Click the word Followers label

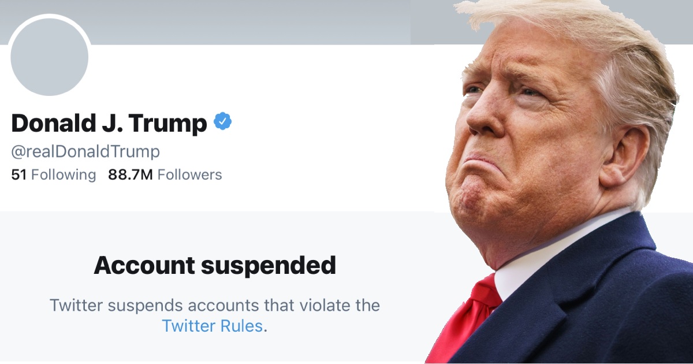point(189,174)
